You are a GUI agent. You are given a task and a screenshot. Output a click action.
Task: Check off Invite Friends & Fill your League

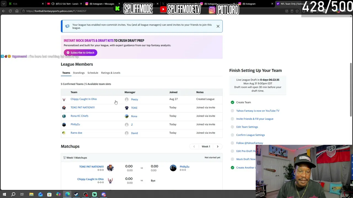232,119
